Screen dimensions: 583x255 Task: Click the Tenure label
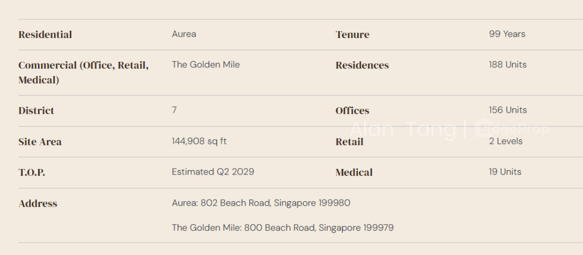(x=353, y=35)
